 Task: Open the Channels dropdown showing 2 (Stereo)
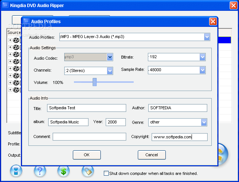pos(110,71)
